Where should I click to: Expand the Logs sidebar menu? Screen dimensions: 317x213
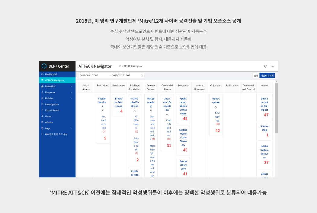[x=71, y=128]
